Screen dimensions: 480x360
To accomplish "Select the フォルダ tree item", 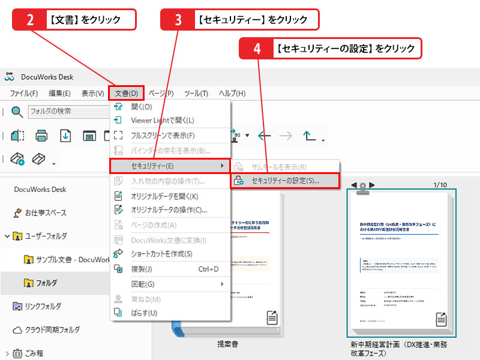I will [47, 283].
